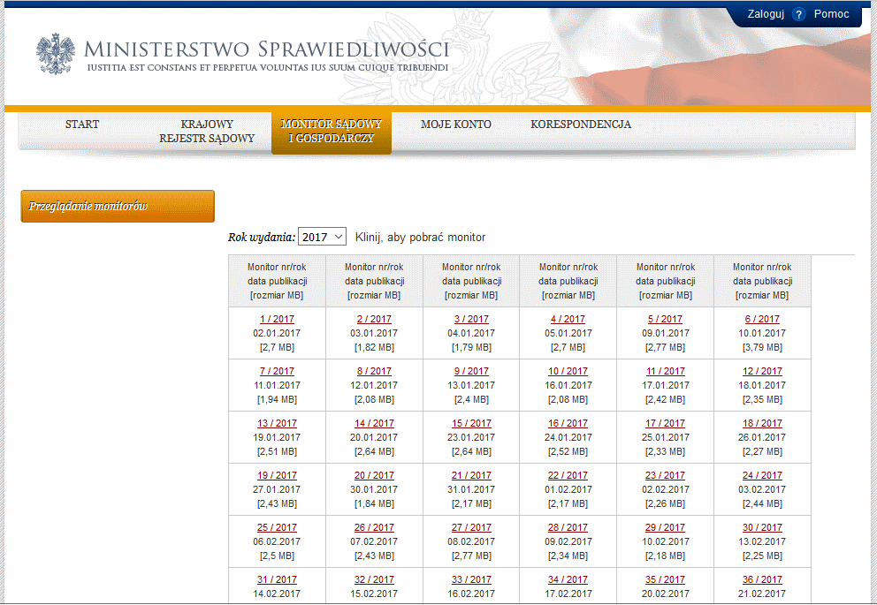The image size is (877, 605).
Task: Go to the START menu item
Action: [82, 124]
